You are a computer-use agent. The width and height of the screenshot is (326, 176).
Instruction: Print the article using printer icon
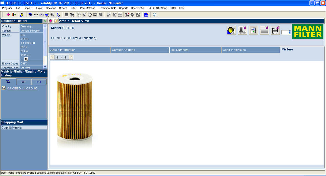point(253,30)
